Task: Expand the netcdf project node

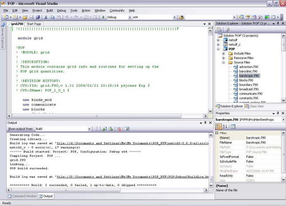Action: point(219,40)
